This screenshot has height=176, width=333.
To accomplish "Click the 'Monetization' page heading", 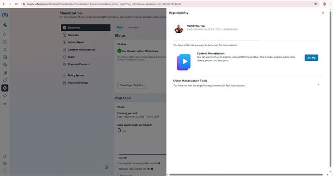I will tap(70, 13).
